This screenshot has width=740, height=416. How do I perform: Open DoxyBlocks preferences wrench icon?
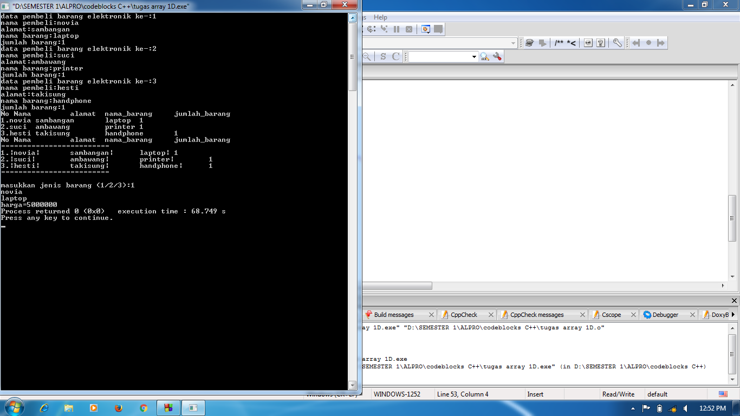(x=617, y=43)
